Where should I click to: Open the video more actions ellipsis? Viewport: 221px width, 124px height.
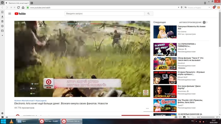(147, 108)
